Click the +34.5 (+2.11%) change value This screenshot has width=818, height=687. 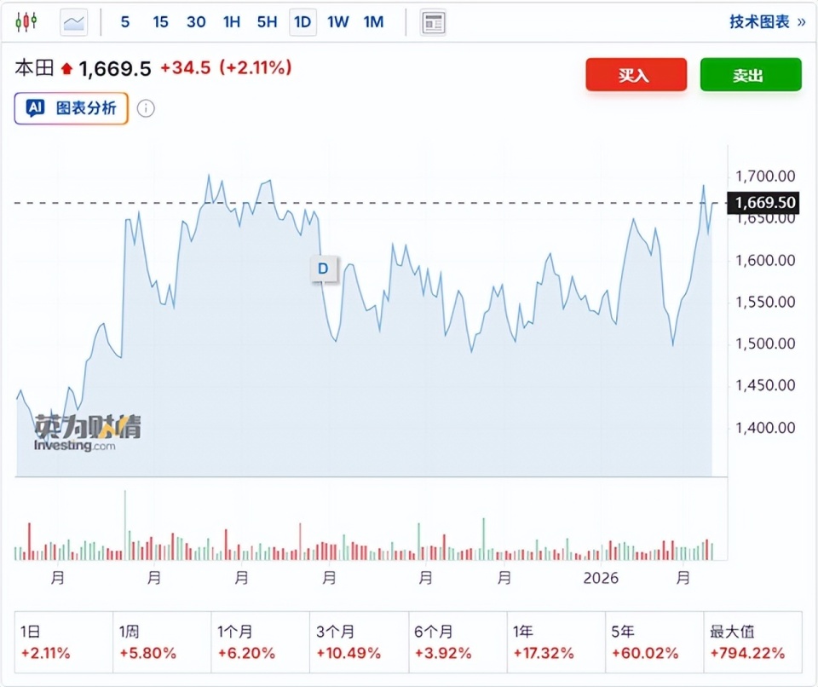tap(225, 68)
